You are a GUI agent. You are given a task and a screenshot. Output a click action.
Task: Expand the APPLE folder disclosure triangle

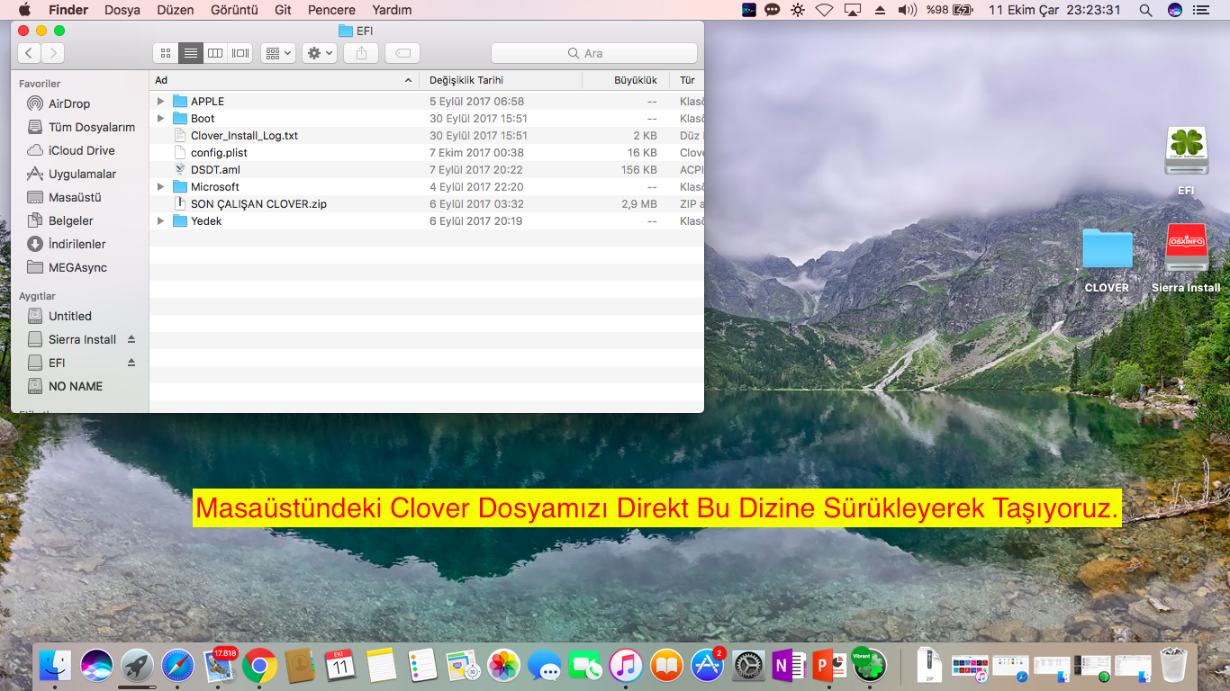coord(160,102)
